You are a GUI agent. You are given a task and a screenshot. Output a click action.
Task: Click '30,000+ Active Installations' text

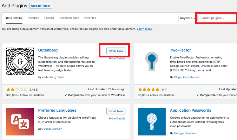[156, 95]
